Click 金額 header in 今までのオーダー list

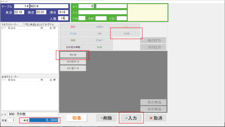(x=53, y=28)
